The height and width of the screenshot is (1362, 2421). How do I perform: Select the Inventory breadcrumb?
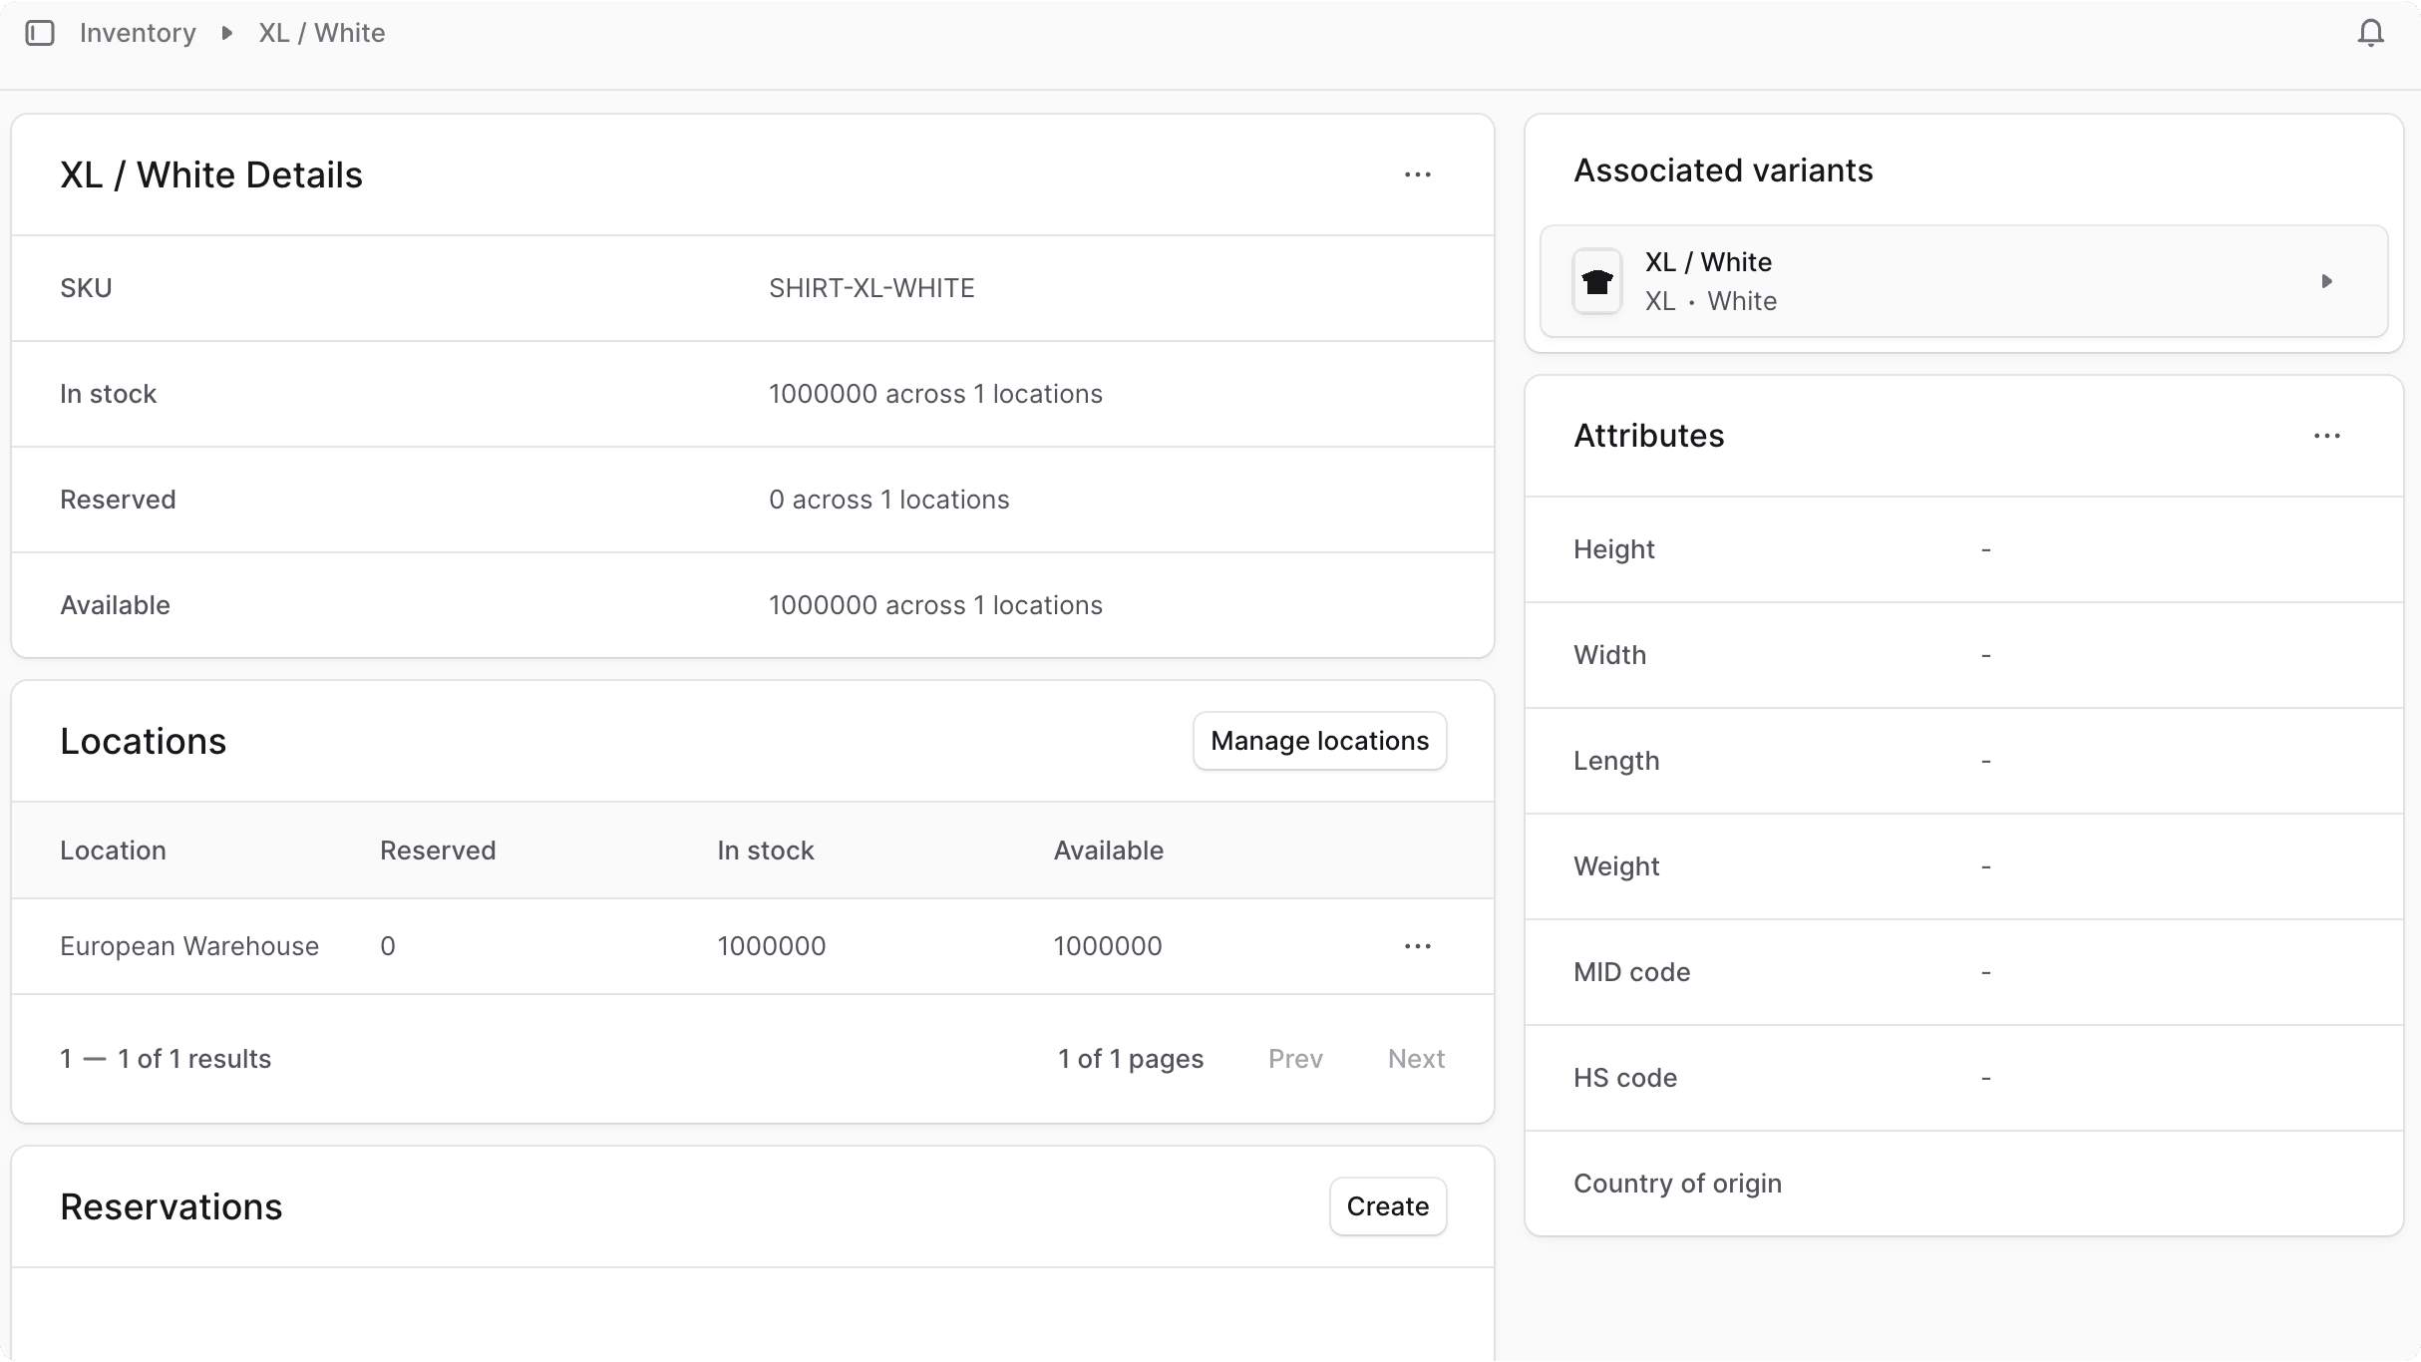[138, 32]
